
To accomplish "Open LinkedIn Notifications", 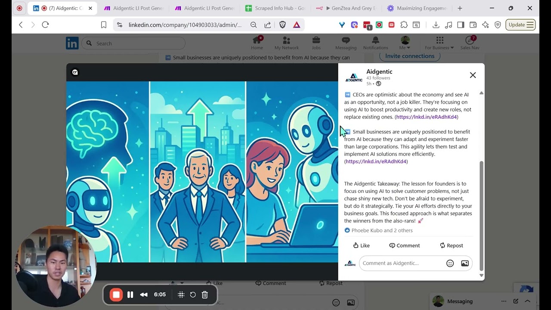I will pos(375,43).
